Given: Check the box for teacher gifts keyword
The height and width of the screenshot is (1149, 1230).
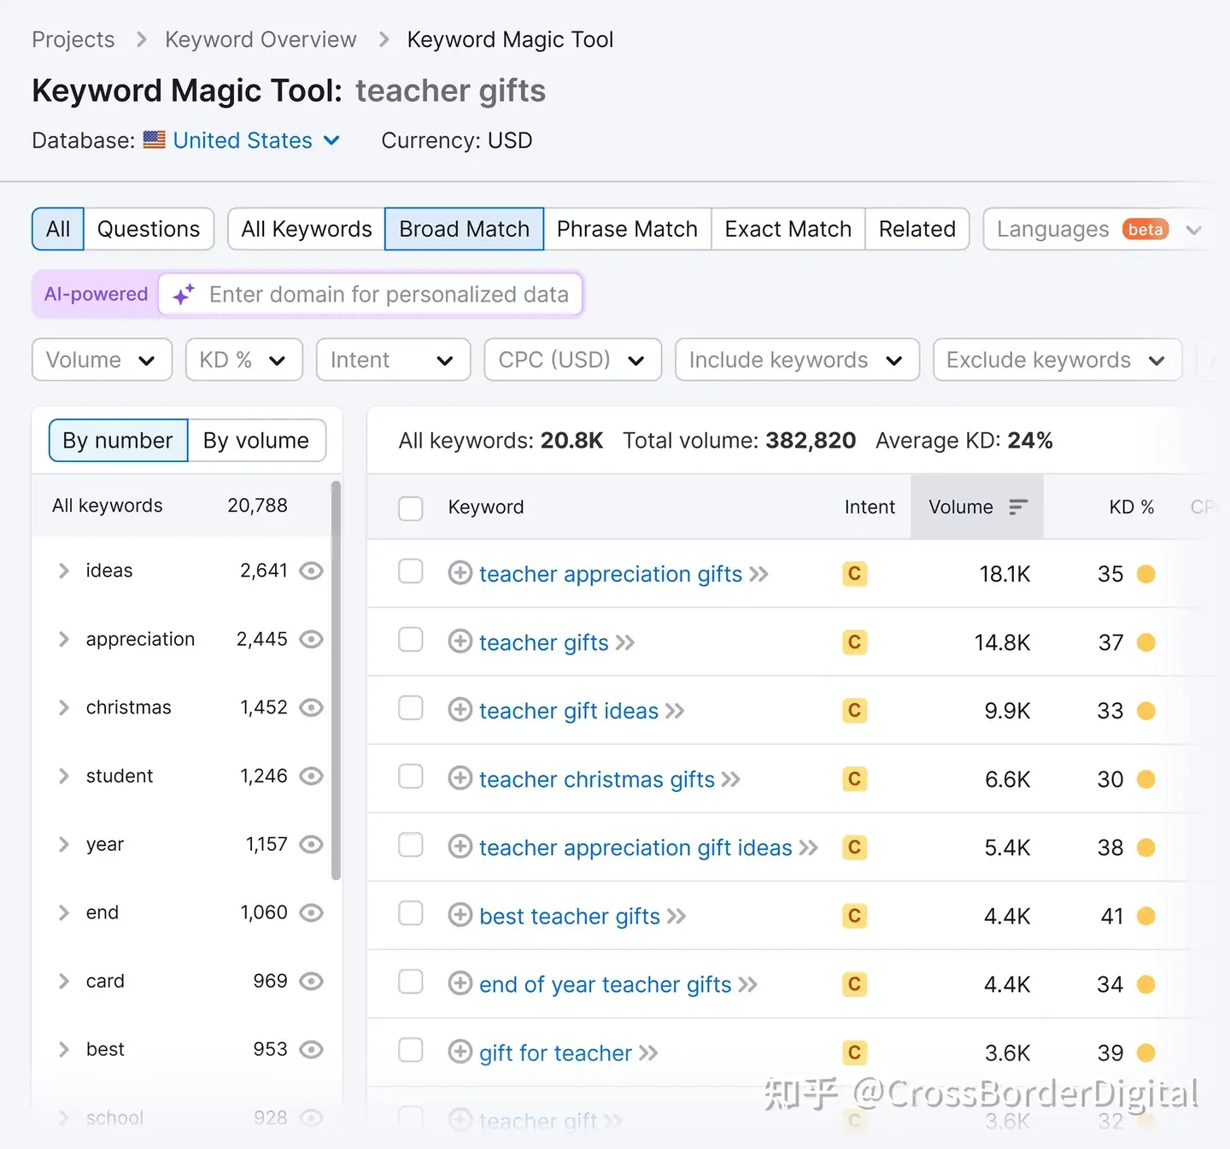Looking at the screenshot, I should pos(411,641).
